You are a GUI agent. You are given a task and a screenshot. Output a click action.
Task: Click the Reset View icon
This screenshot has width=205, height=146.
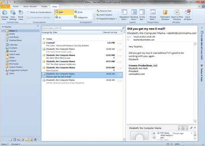click(21, 13)
